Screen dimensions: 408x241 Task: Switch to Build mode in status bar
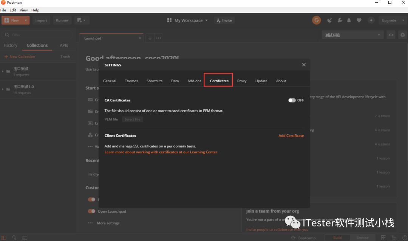[337, 238]
